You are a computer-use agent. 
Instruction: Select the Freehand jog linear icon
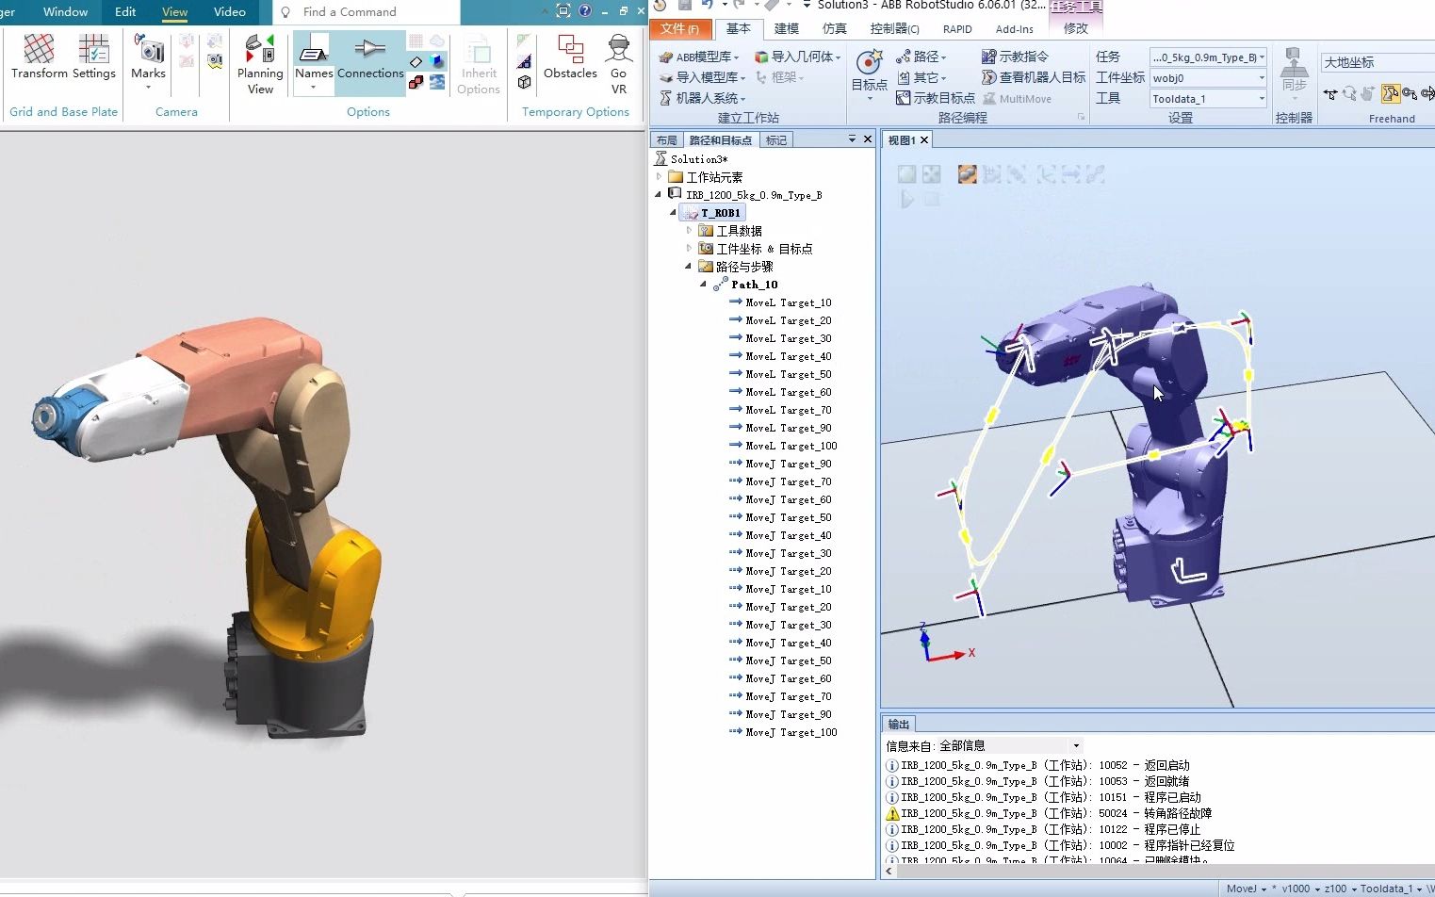[1410, 93]
